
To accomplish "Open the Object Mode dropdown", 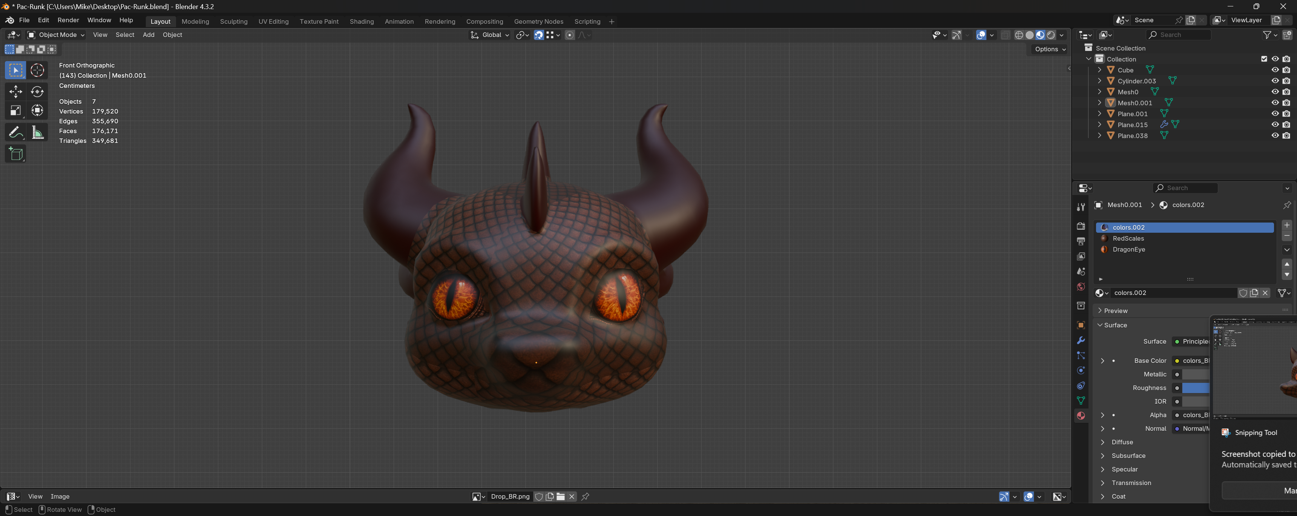I will (56, 35).
